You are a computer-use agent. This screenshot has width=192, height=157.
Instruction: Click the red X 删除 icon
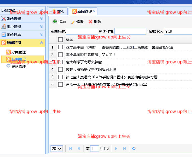tap(90, 22)
